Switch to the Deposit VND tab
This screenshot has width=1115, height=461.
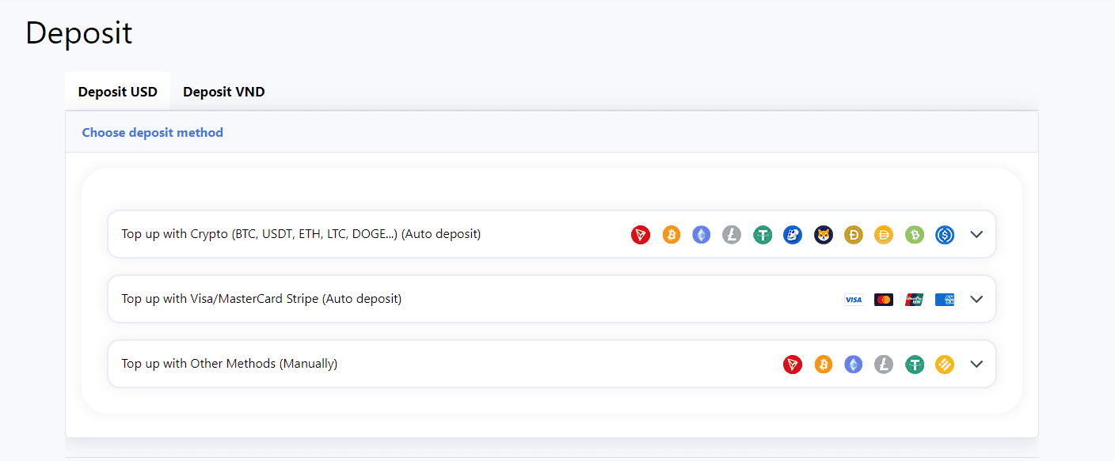coord(224,92)
